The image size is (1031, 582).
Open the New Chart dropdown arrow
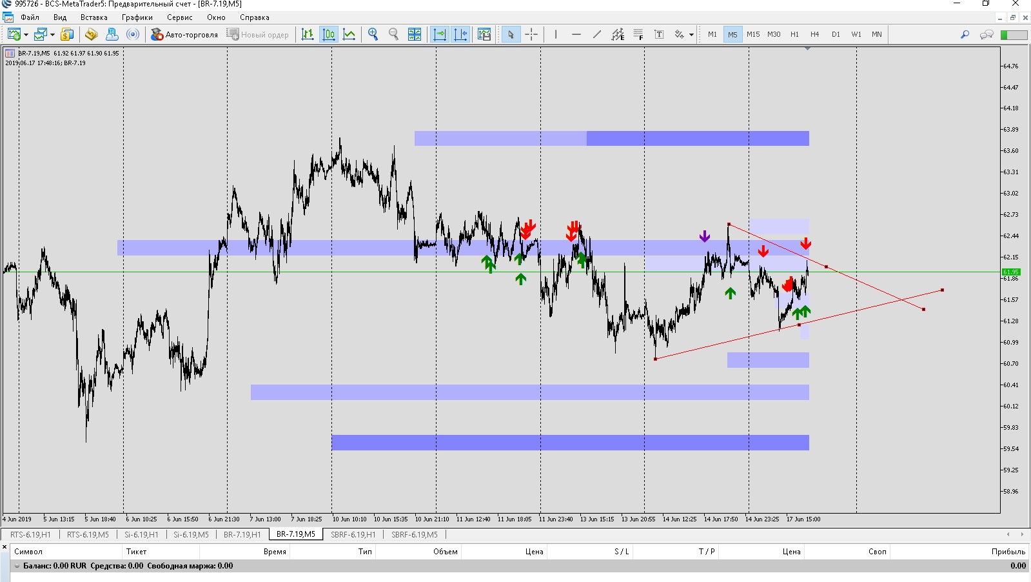coord(26,35)
